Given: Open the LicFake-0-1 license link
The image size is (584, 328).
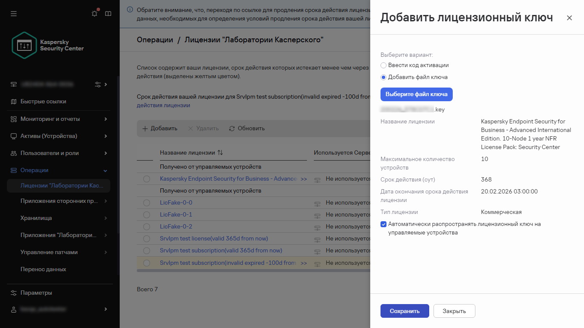Looking at the screenshot, I should [176, 214].
